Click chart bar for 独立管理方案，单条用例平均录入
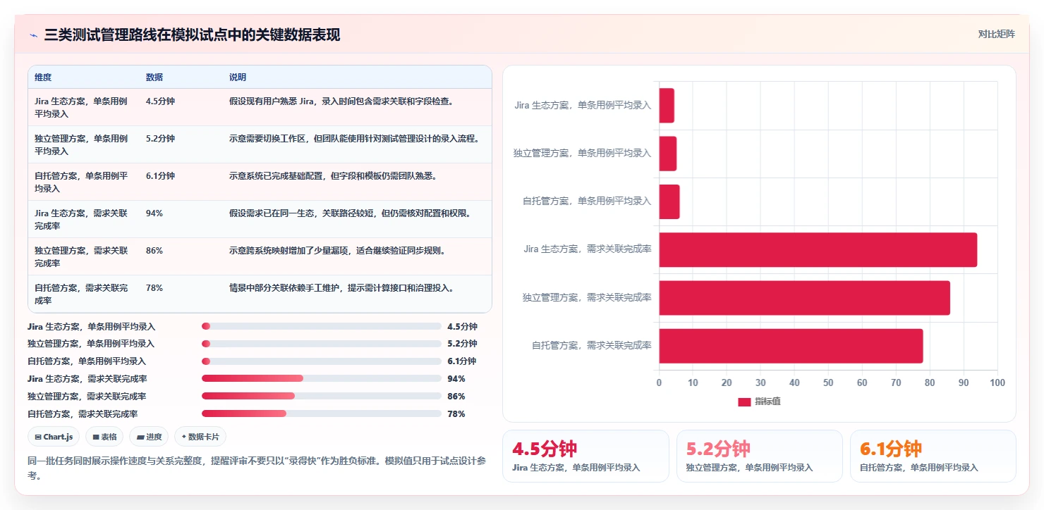1044x510 pixels. (668, 154)
